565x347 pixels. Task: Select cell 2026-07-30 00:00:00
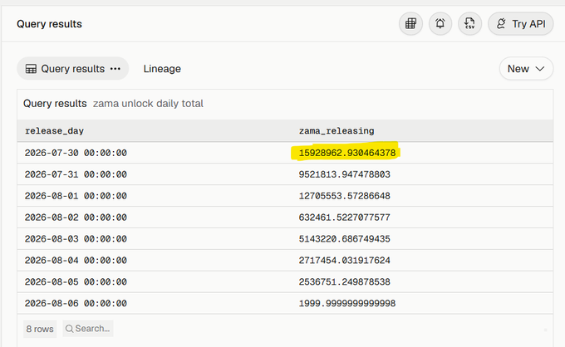(76, 153)
